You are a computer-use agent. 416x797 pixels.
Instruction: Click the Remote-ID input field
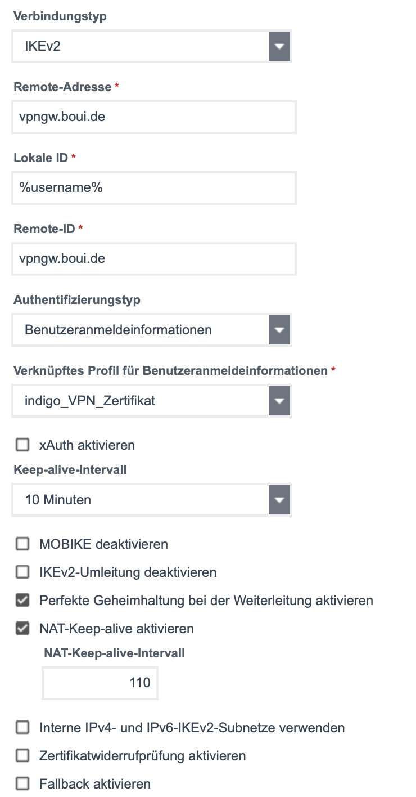coord(153,259)
